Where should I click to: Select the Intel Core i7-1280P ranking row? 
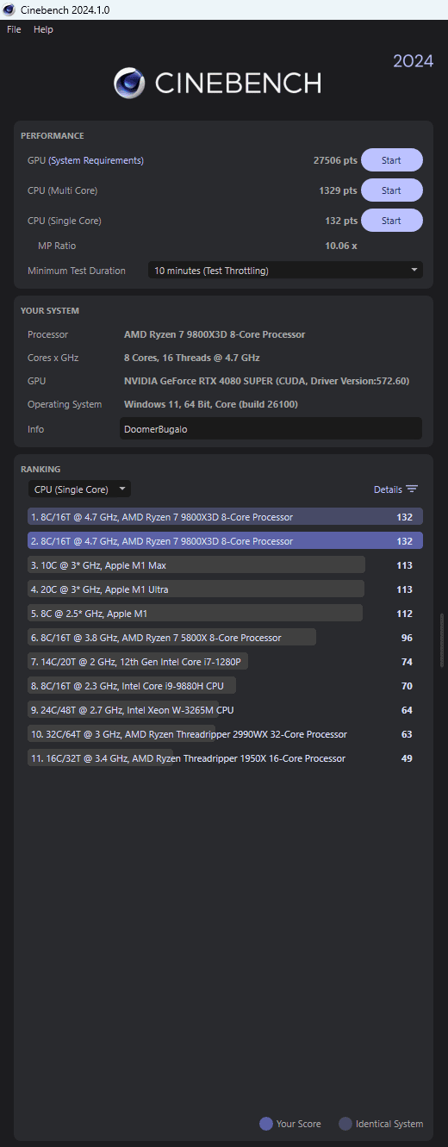click(x=225, y=662)
